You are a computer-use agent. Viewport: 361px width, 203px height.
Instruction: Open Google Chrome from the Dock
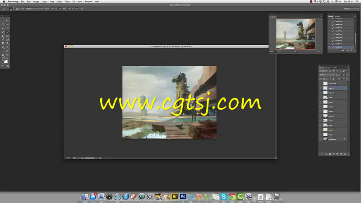coord(232,197)
